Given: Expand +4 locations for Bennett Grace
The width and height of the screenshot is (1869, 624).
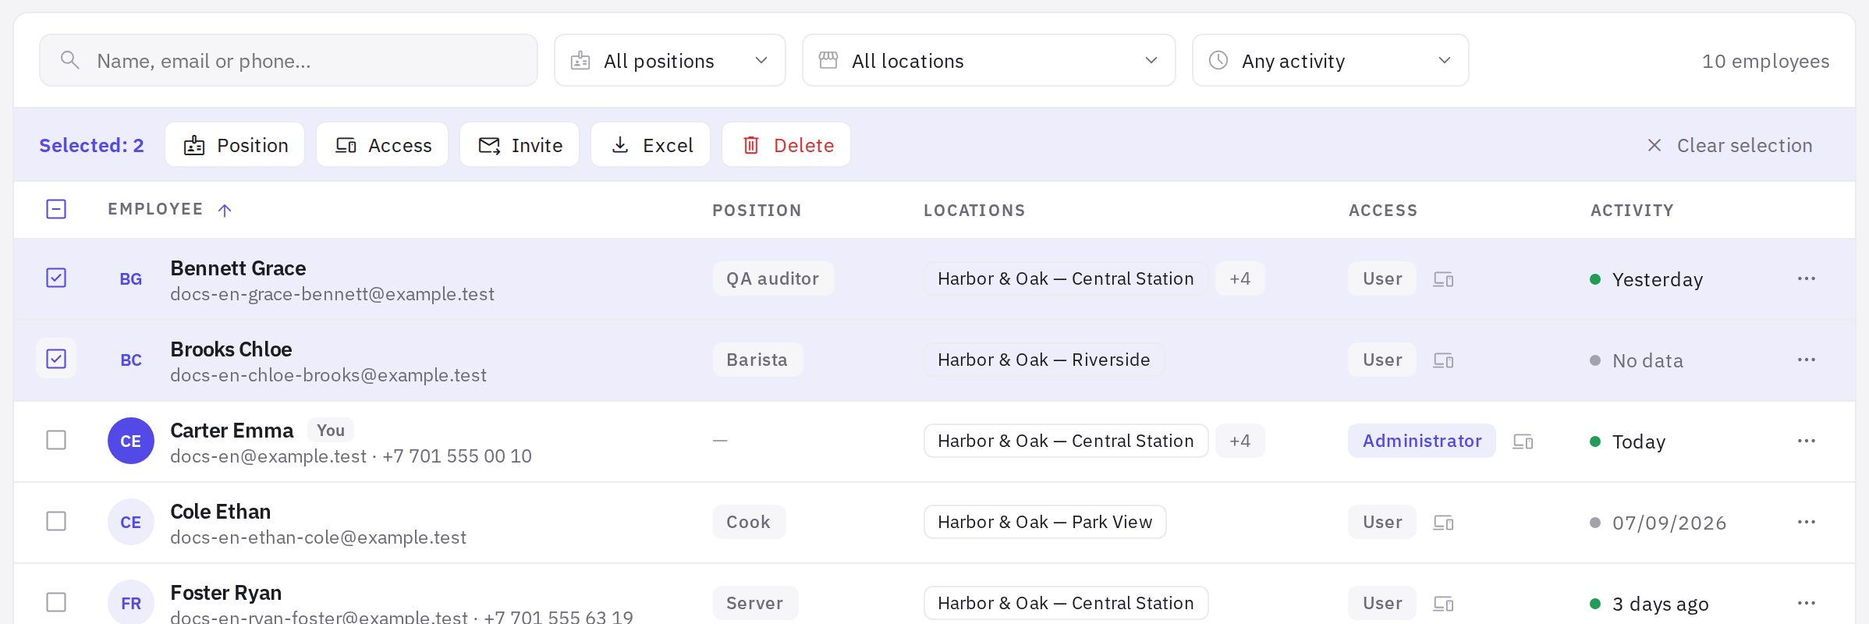Looking at the screenshot, I should 1240,278.
